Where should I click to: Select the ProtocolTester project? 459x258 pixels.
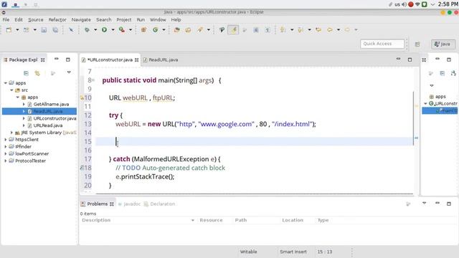pos(30,161)
